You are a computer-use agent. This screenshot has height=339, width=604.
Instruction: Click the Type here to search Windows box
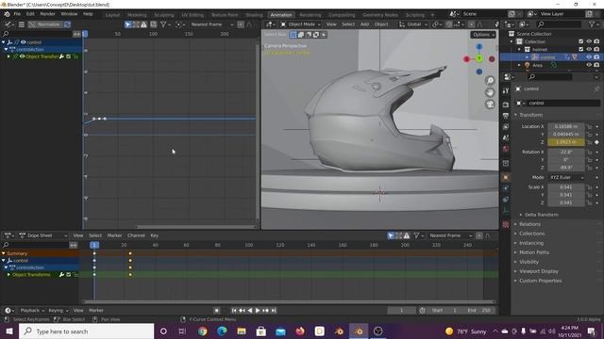pyautogui.click(x=87, y=331)
